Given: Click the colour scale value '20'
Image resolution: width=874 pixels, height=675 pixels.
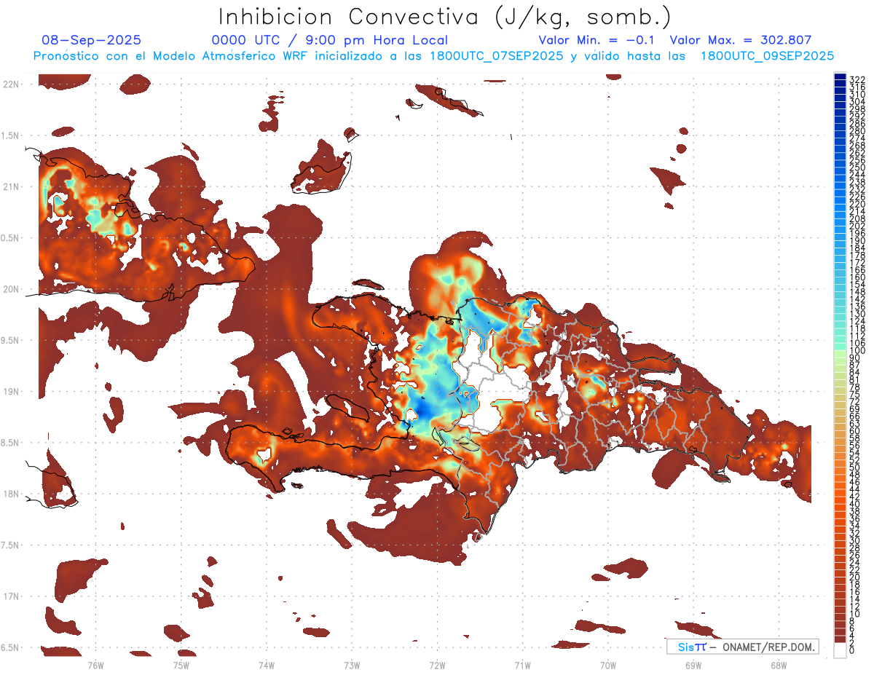Looking at the screenshot, I should 855,577.
